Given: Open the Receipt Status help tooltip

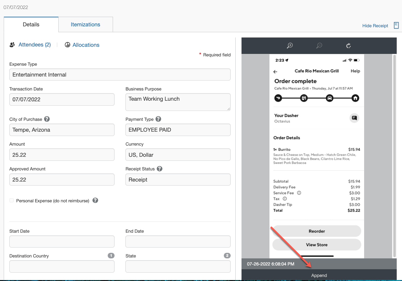Looking at the screenshot, I should pos(159,169).
